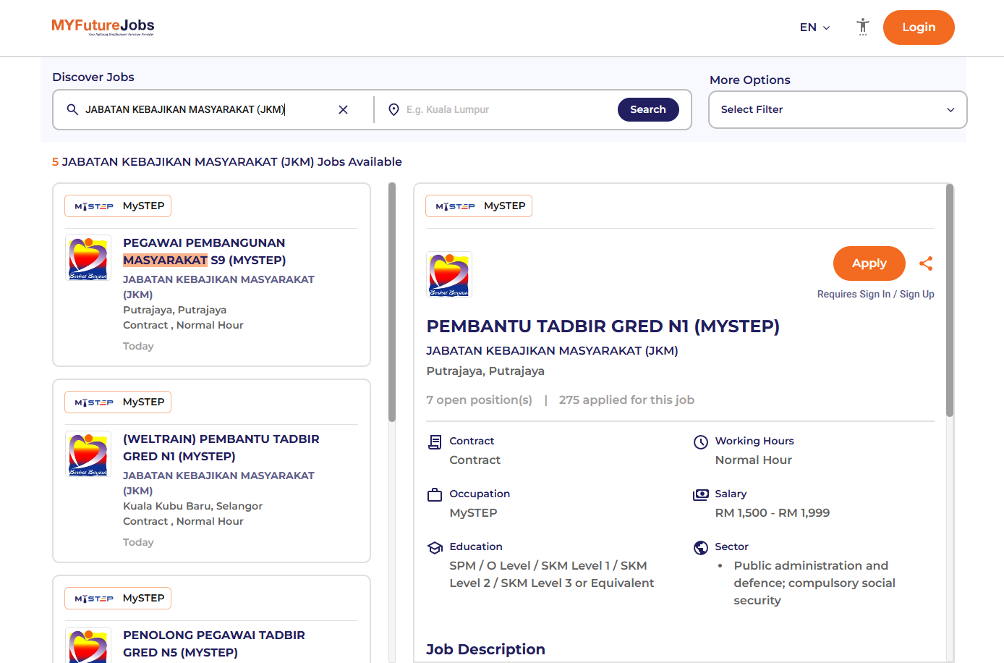The image size is (1004, 663).
Task: Apply for Pembantu Tadbir Gred N1 job
Action: click(x=869, y=263)
